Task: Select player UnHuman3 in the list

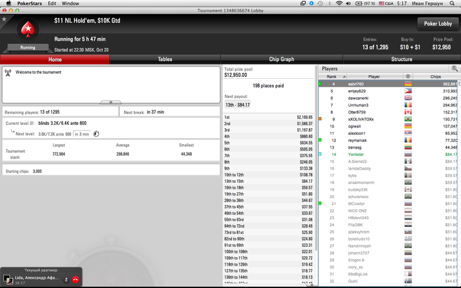Action: pos(388,105)
